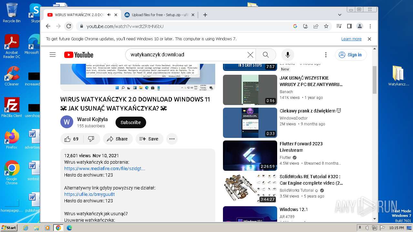Open Acrobat Reader DC shortcut
The width and height of the screenshot is (413, 232).
point(12,46)
